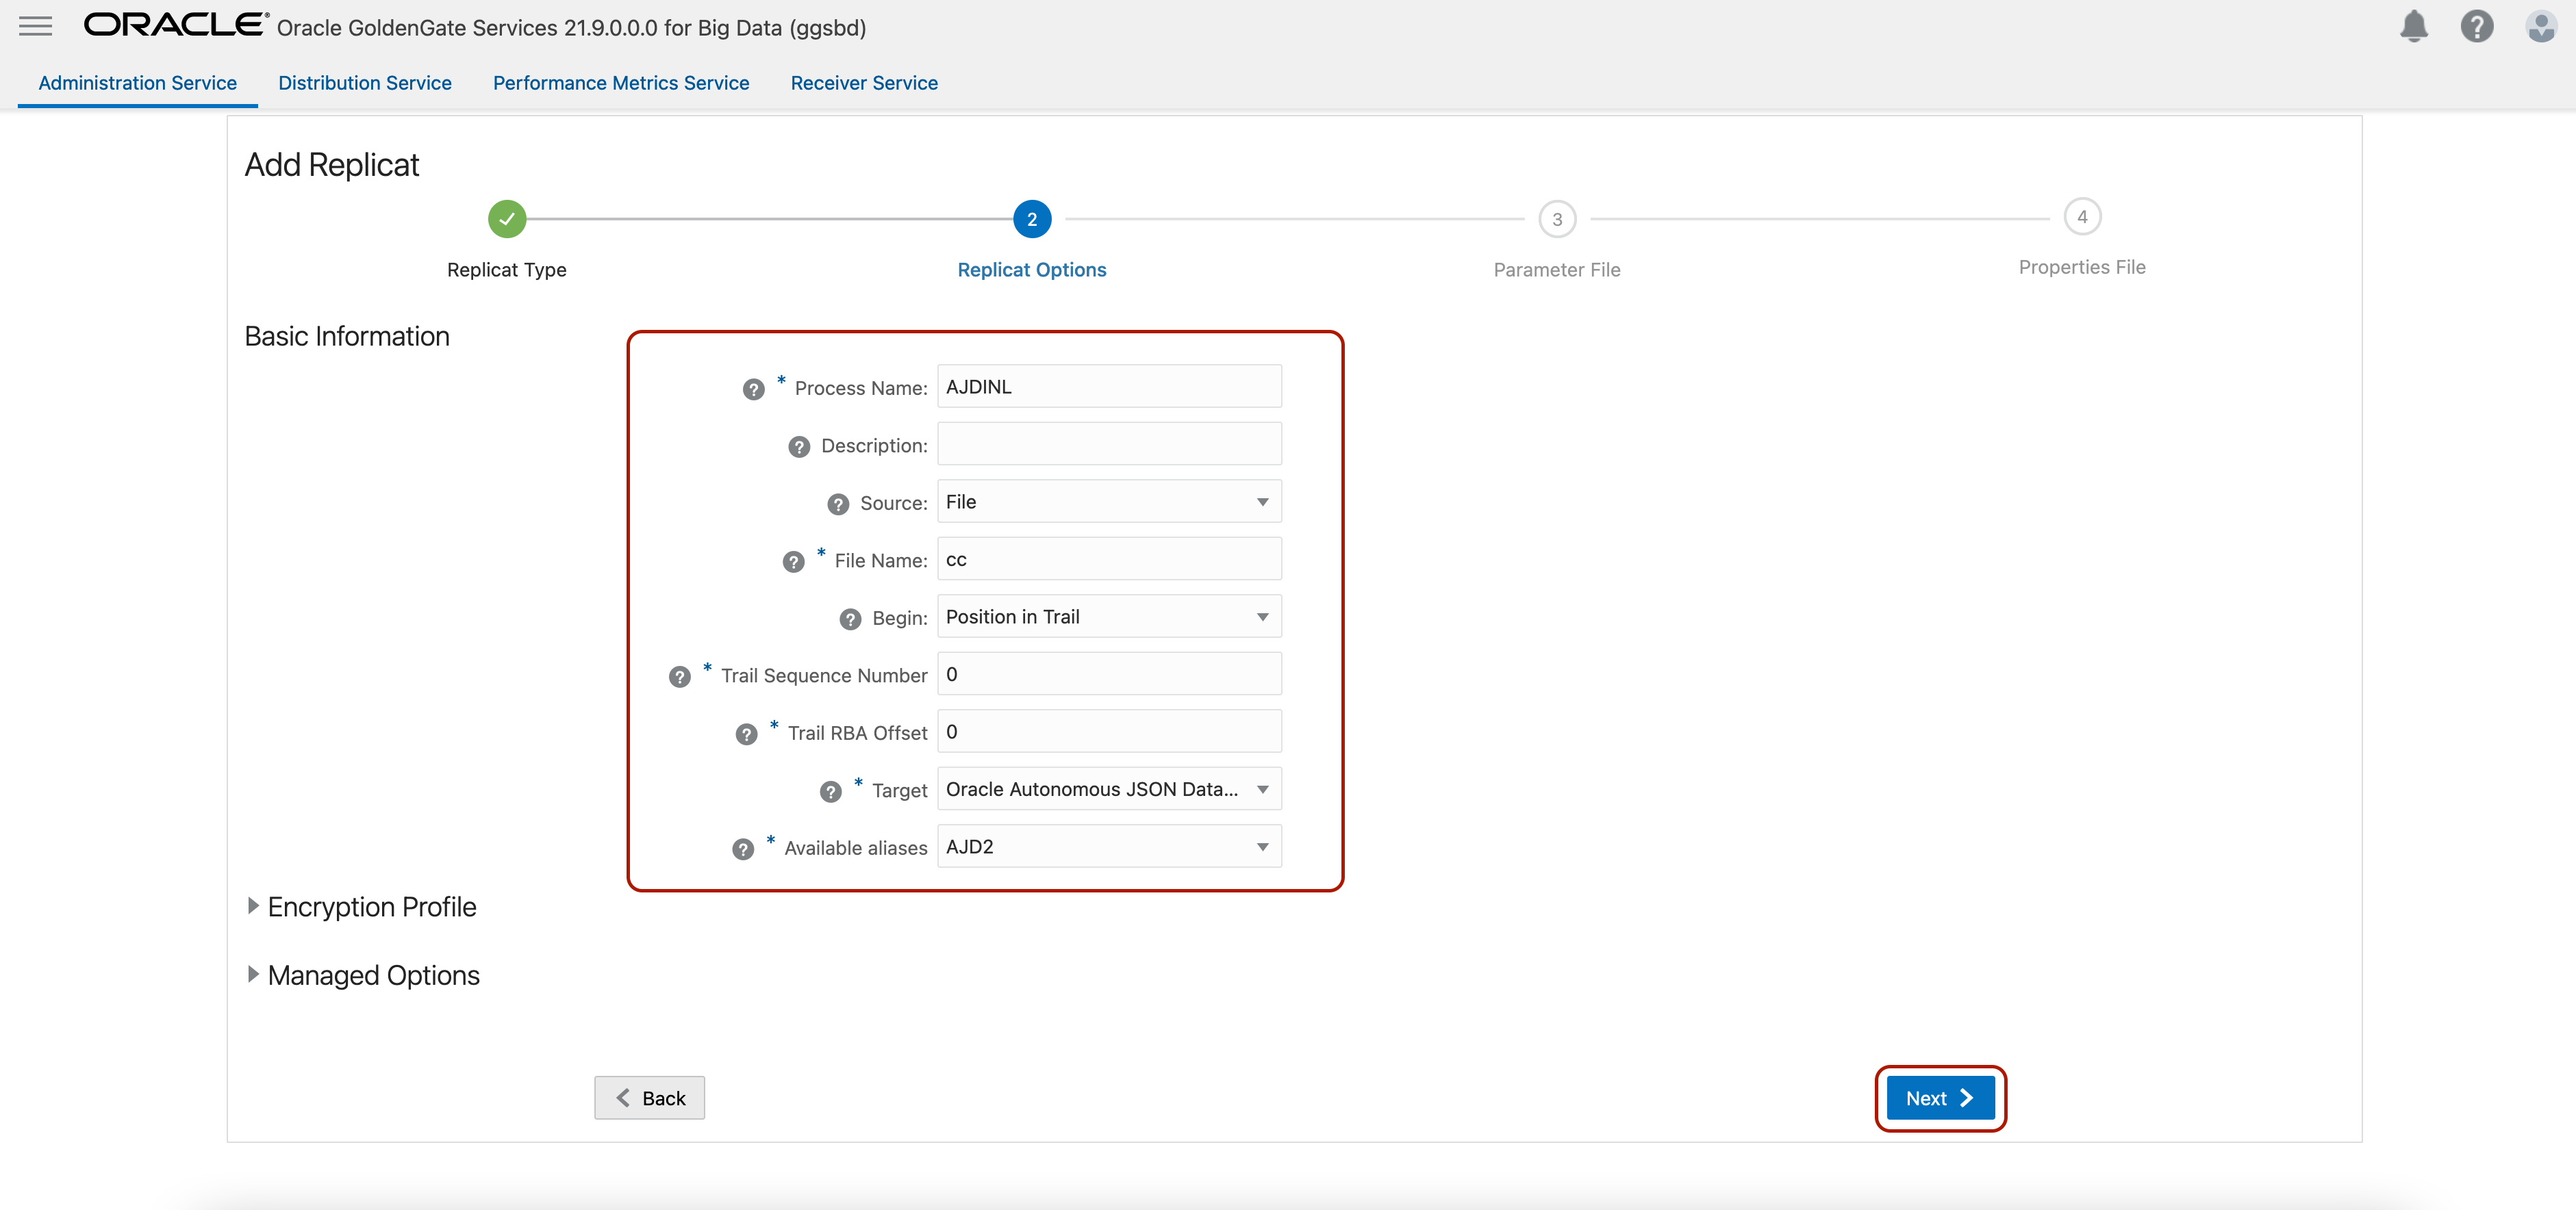Open the Source dropdown showing File
The height and width of the screenshot is (1210, 2576).
(x=1108, y=502)
